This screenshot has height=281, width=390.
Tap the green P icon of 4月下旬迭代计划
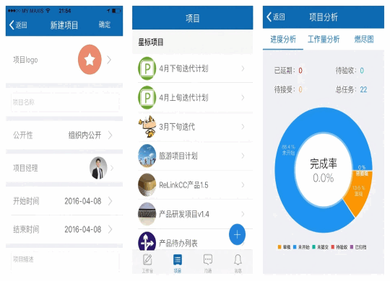(147, 68)
